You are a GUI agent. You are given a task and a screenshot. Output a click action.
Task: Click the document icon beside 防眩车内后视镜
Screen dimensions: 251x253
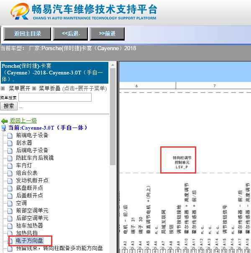click(10, 158)
